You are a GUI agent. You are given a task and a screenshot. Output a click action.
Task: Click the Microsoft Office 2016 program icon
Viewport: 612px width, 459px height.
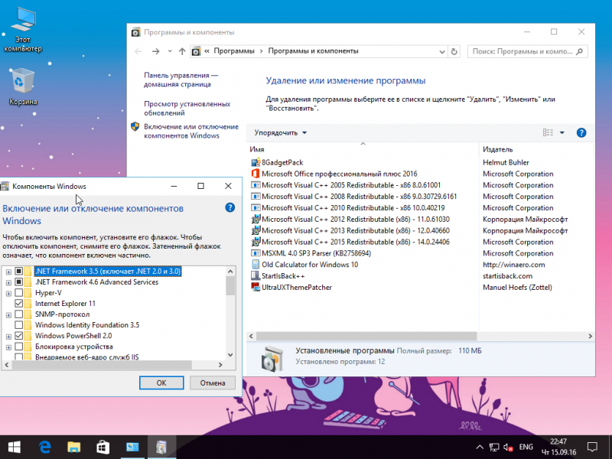pyautogui.click(x=256, y=174)
